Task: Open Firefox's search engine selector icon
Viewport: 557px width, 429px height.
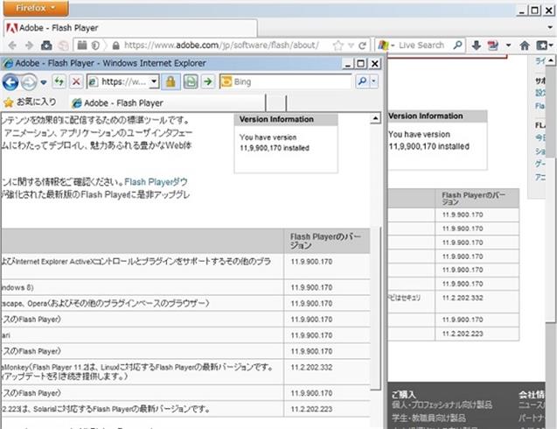Action: tap(386, 46)
